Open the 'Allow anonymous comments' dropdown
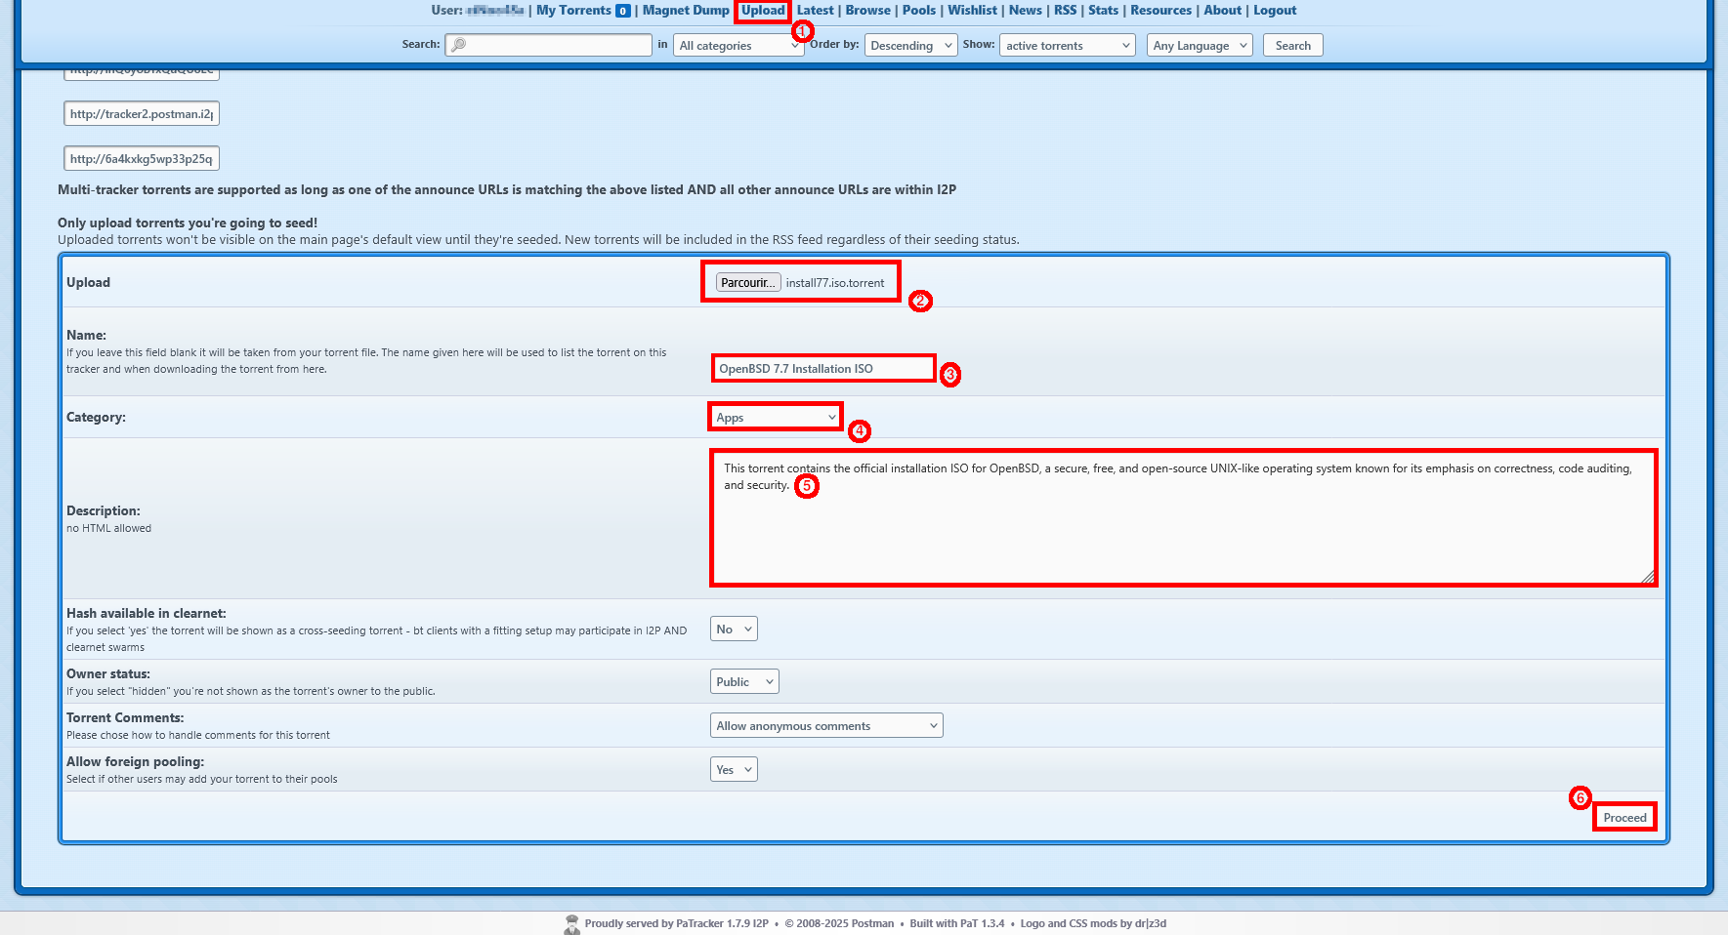Viewport: 1728px width, 935px height. pyautogui.click(x=825, y=725)
